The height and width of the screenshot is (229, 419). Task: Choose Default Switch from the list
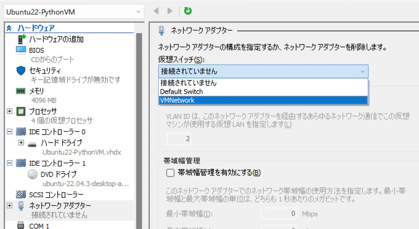(x=263, y=91)
